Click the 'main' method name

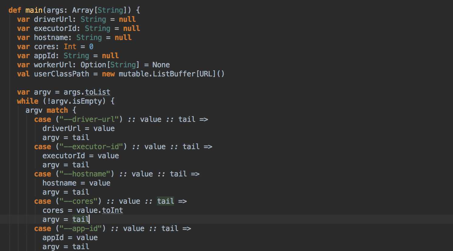coord(34,10)
